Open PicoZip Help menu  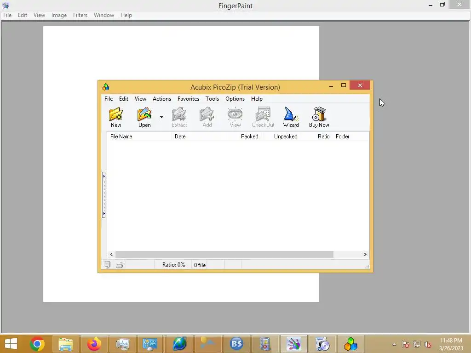pyautogui.click(x=257, y=99)
